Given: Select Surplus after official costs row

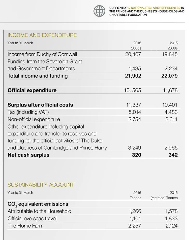Looking at the screenshot, I should click(94, 105).
